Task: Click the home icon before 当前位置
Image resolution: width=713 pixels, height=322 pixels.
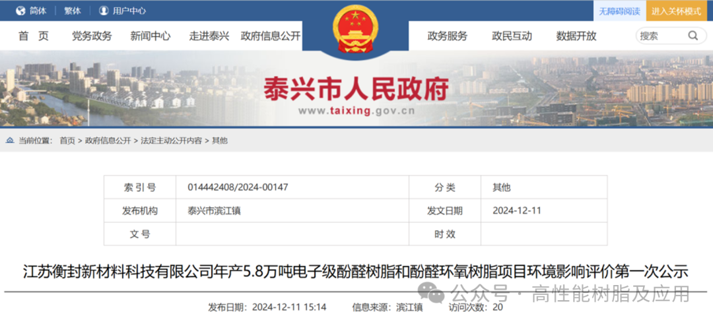Action: (x=10, y=141)
